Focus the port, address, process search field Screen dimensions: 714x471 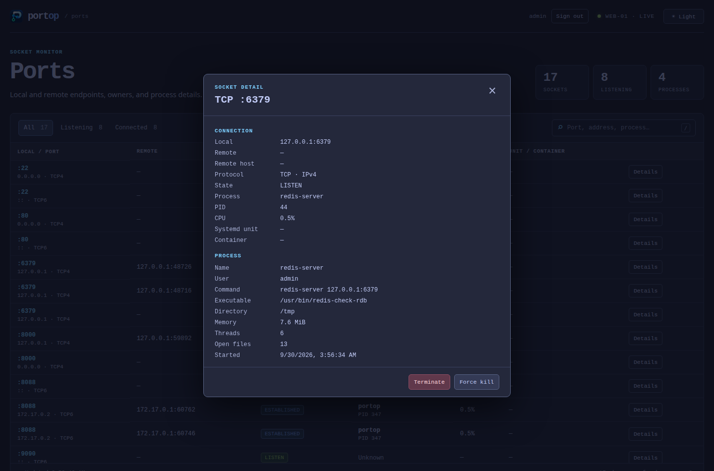(623, 127)
